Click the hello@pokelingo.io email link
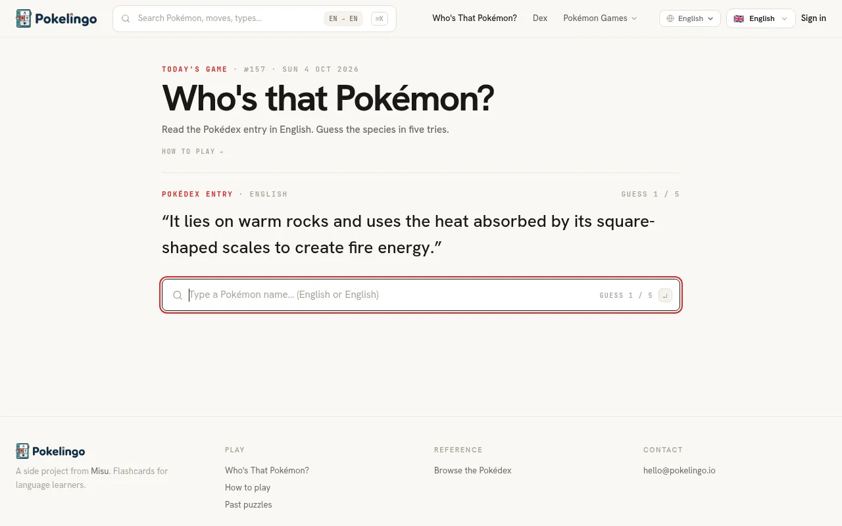The height and width of the screenshot is (526, 842). [x=680, y=470]
